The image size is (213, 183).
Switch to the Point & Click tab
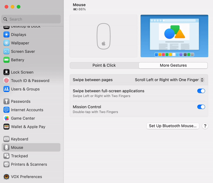104,65
